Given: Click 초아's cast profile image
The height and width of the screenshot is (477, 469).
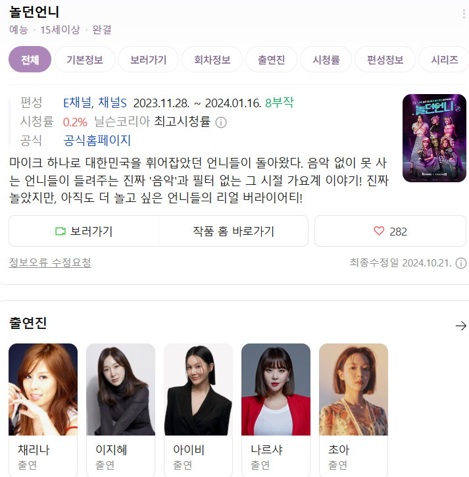Looking at the screenshot, I should pyautogui.click(x=353, y=389).
